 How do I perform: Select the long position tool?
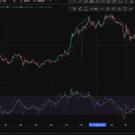click(109, 1)
